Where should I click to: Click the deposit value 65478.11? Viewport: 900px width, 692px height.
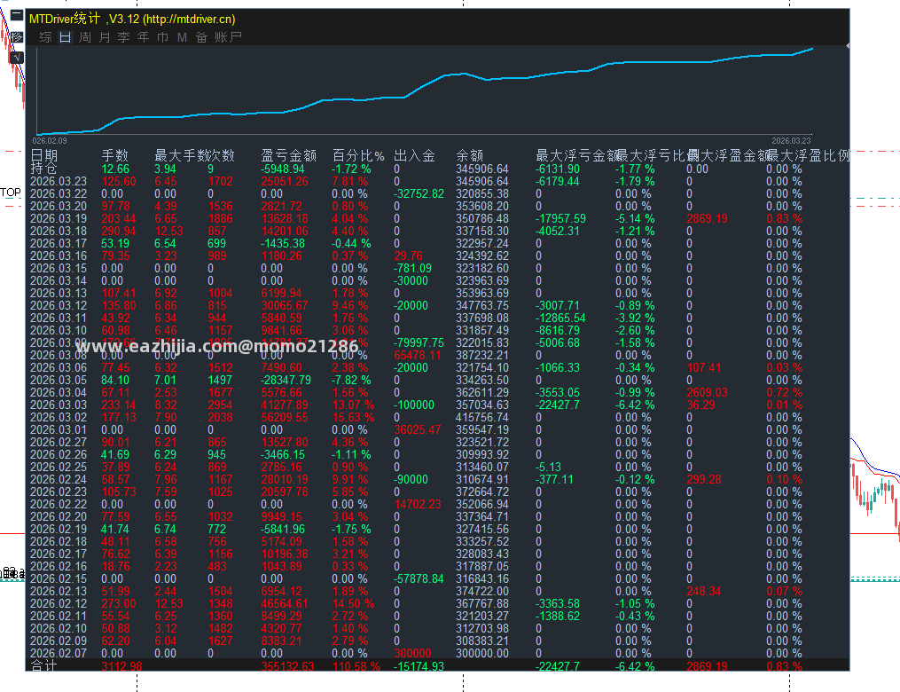[x=418, y=356]
